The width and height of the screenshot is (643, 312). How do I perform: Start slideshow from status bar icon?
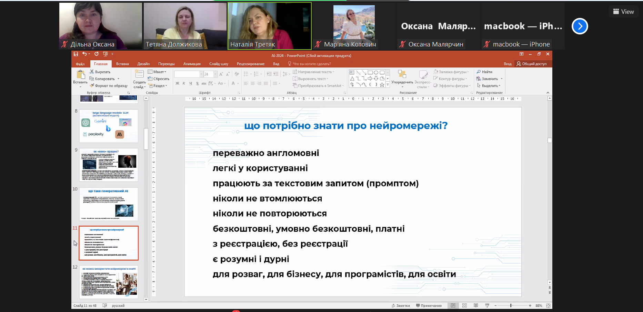click(487, 305)
